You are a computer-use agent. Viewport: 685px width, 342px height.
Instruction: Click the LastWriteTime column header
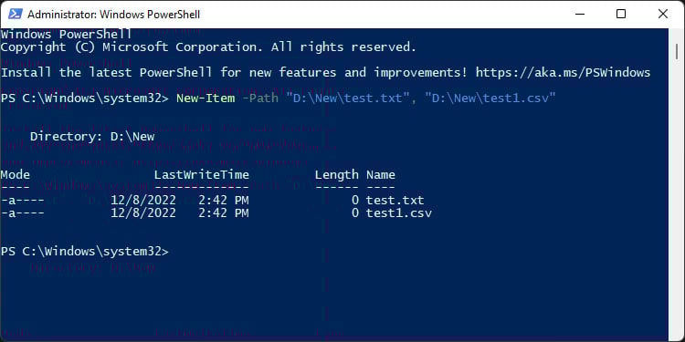(202, 175)
